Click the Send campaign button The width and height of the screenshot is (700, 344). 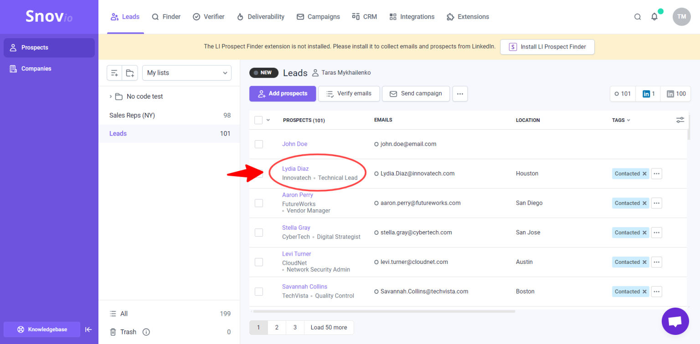tap(416, 94)
